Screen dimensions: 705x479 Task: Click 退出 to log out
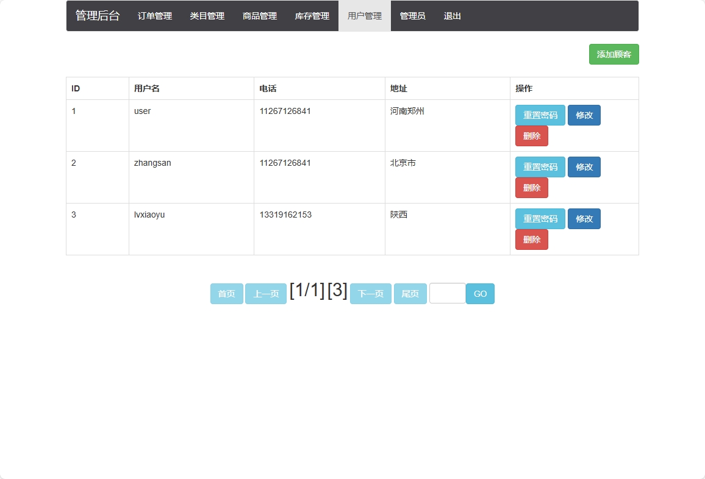[452, 16]
